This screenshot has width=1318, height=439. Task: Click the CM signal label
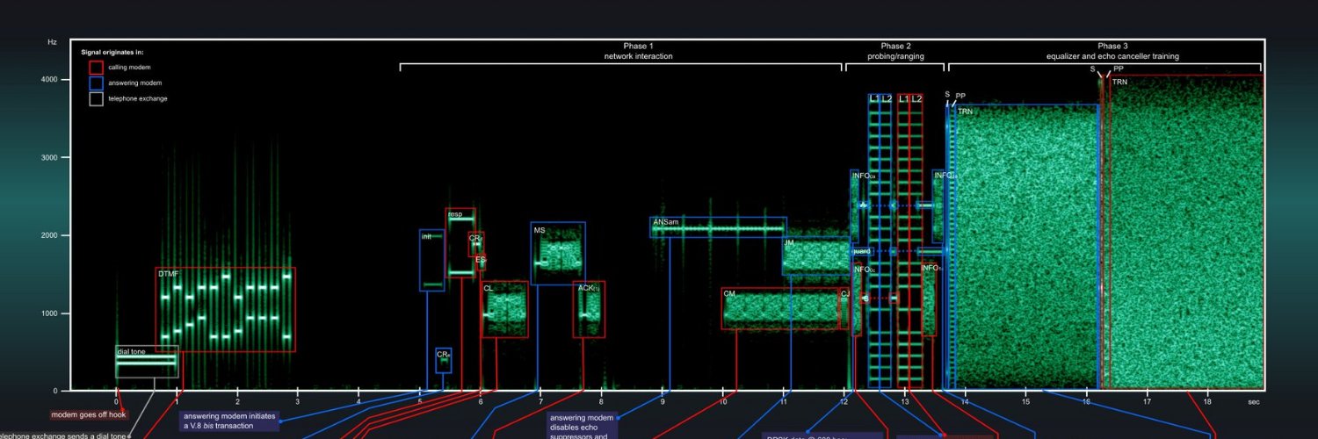point(729,293)
